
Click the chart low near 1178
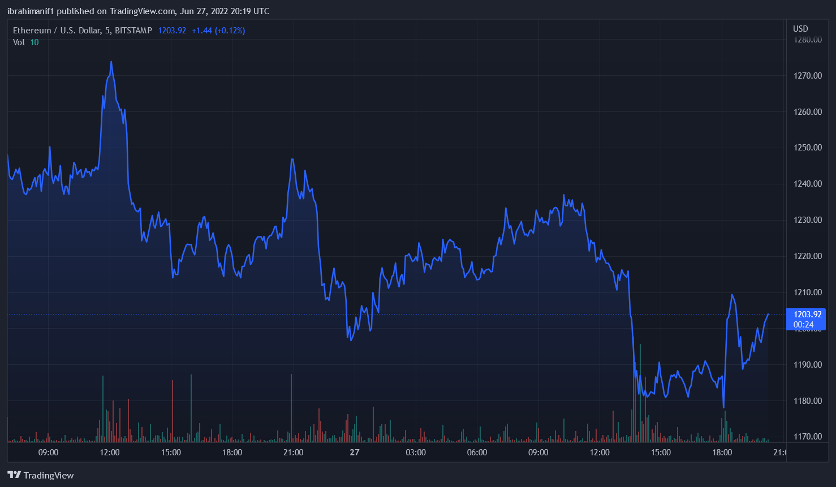click(723, 407)
